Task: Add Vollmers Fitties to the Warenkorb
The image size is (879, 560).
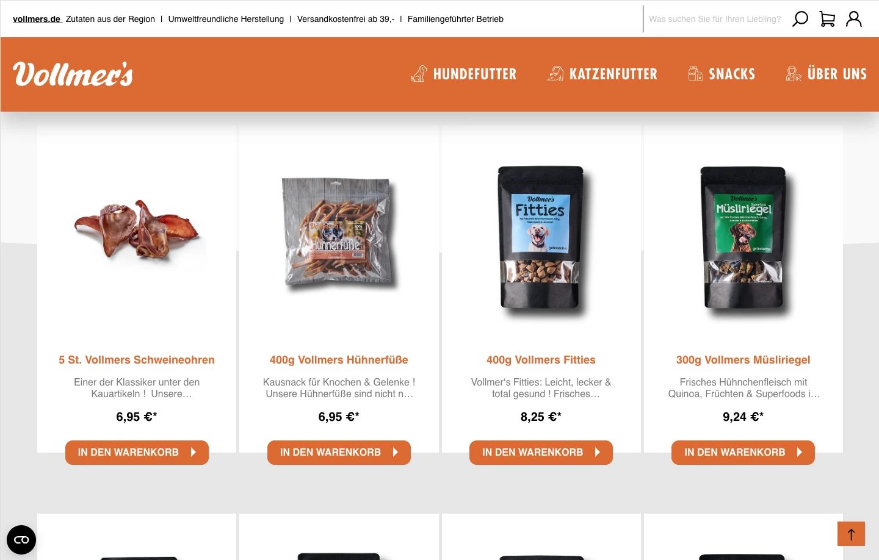Action: [541, 453]
